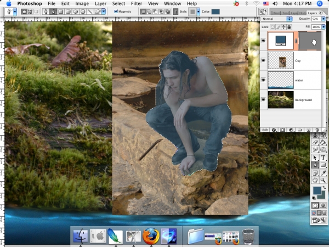
Task: Click the Opacity 52% field
Action: pos(316,19)
